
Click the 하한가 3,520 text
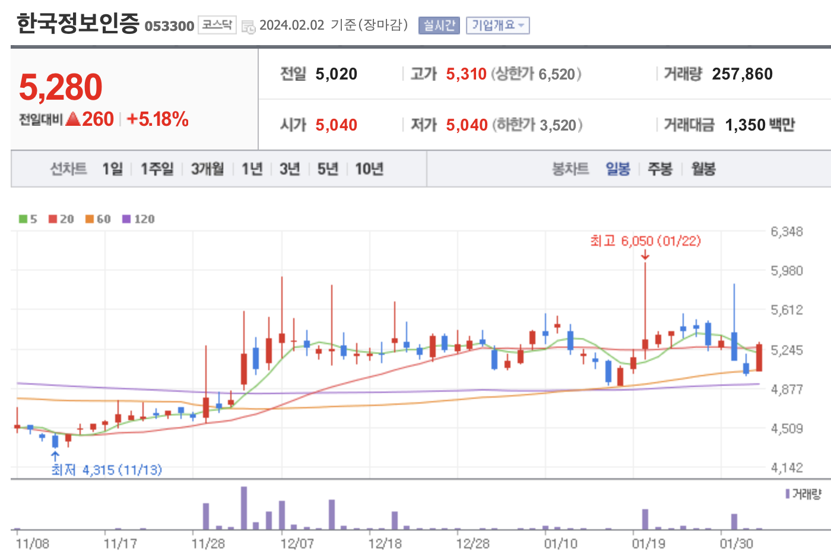537,125
